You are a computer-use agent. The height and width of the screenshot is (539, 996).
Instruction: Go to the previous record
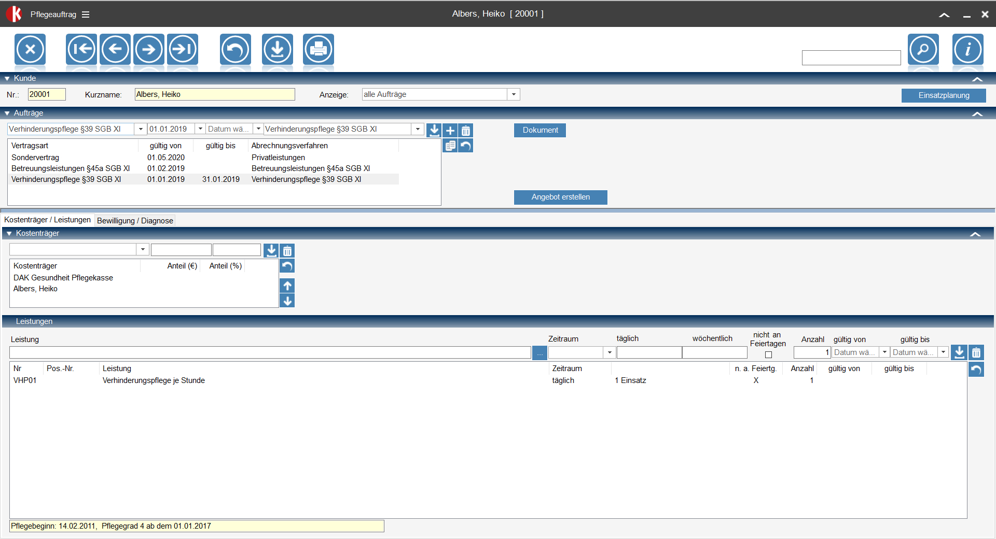click(115, 49)
